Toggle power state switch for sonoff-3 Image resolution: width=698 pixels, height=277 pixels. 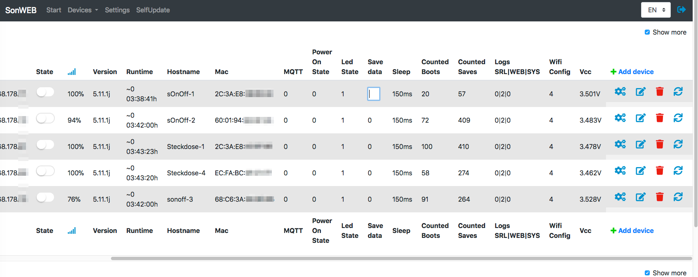point(45,198)
